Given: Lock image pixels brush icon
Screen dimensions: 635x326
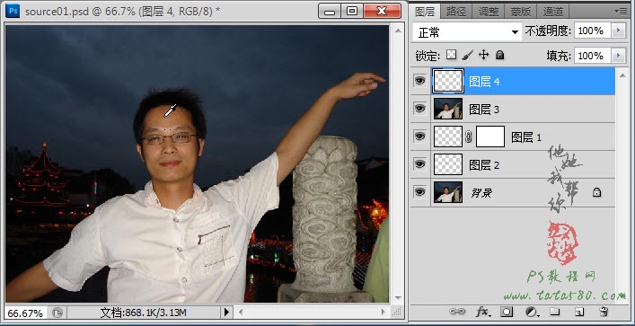Looking at the screenshot, I should point(467,55).
